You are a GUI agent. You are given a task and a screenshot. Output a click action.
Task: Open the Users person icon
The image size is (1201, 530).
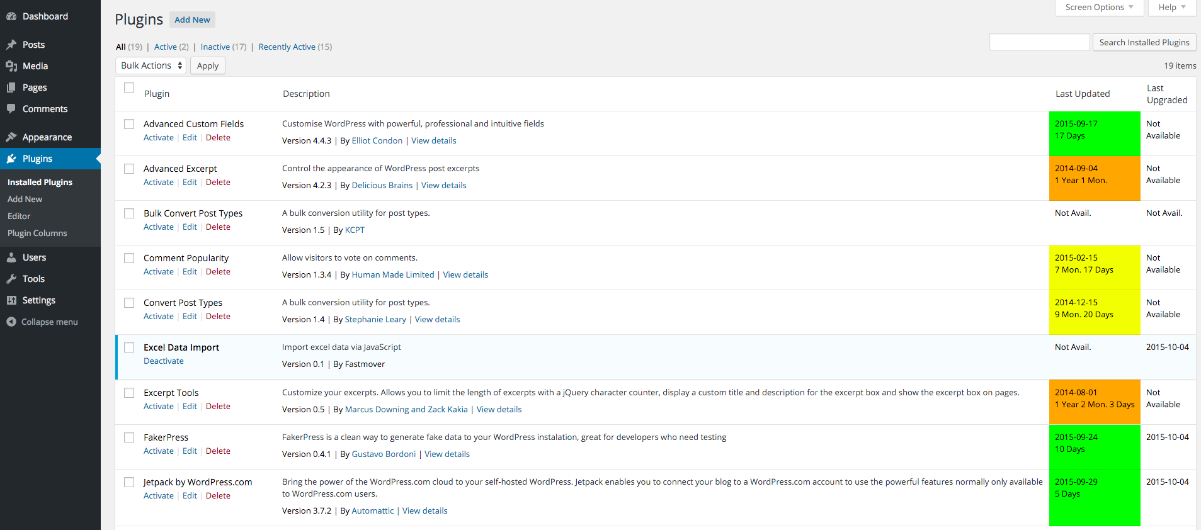pos(11,257)
